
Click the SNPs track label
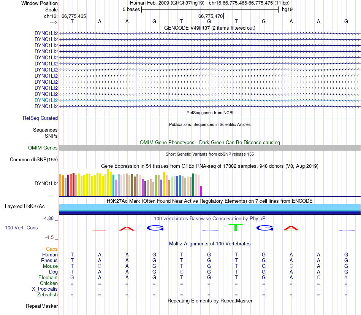tap(51, 136)
